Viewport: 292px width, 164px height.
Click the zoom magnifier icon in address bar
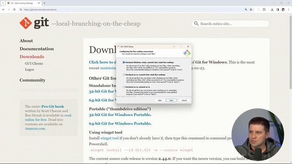pyautogui.click(x=246, y=10)
